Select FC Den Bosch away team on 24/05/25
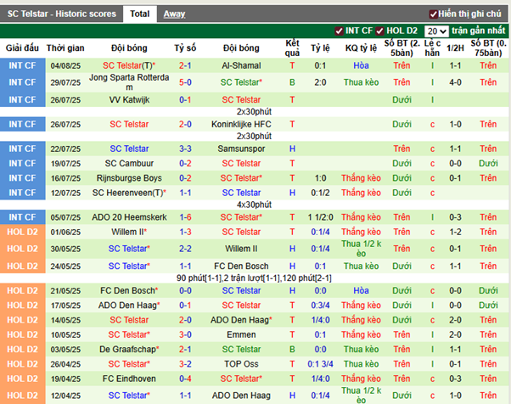The height and width of the screenshot is (404, 511). (241, 266)
